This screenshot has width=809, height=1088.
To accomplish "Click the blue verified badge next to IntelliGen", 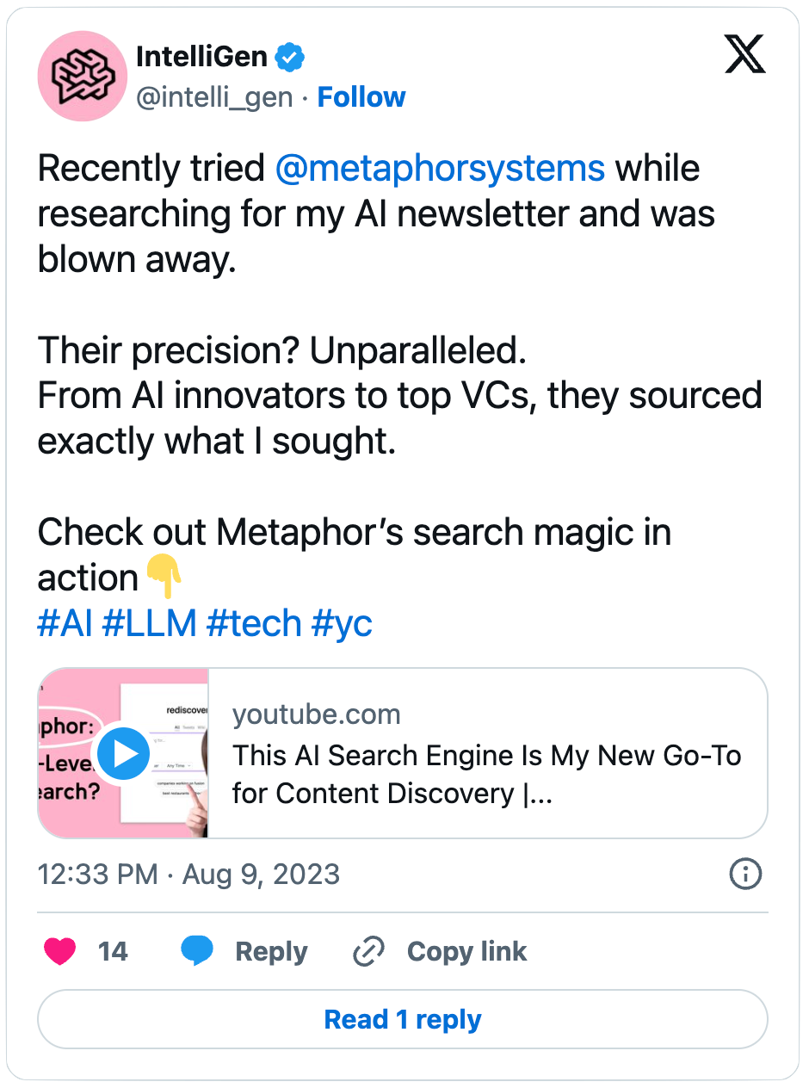I will (290, 56).
